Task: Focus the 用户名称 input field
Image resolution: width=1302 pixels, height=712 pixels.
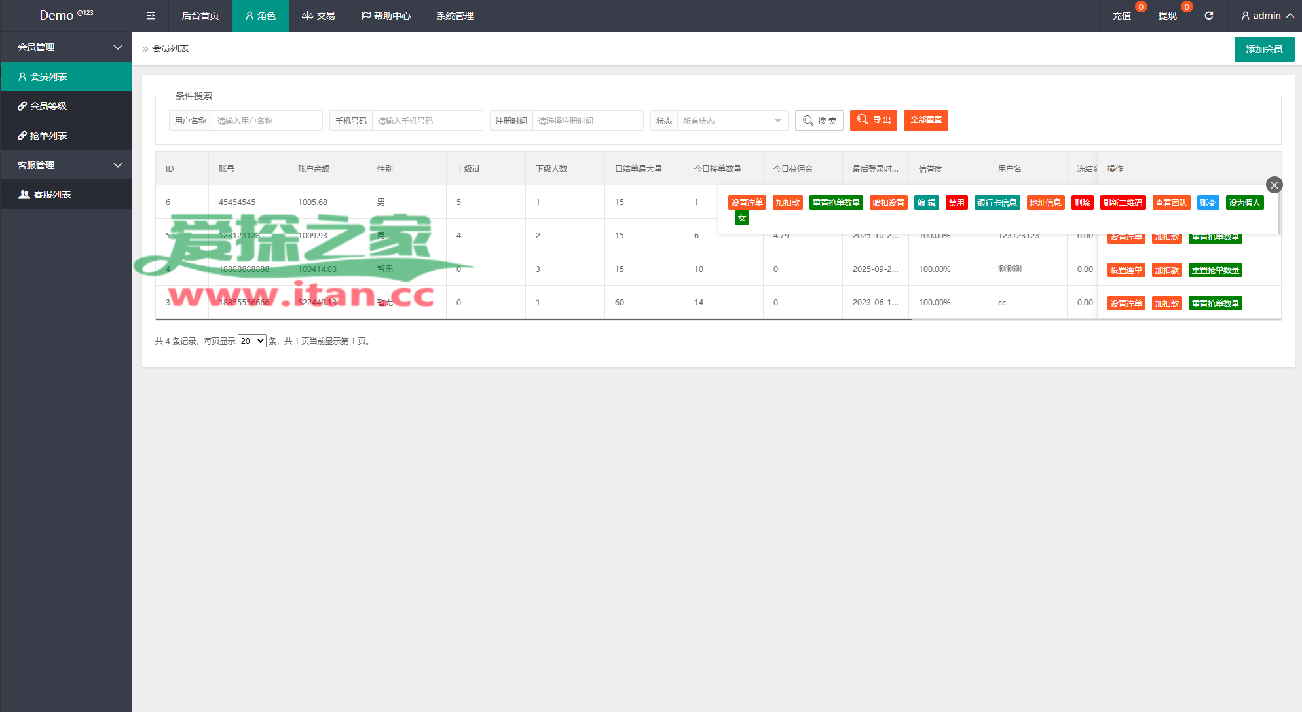Action: (x=267, y=121)
